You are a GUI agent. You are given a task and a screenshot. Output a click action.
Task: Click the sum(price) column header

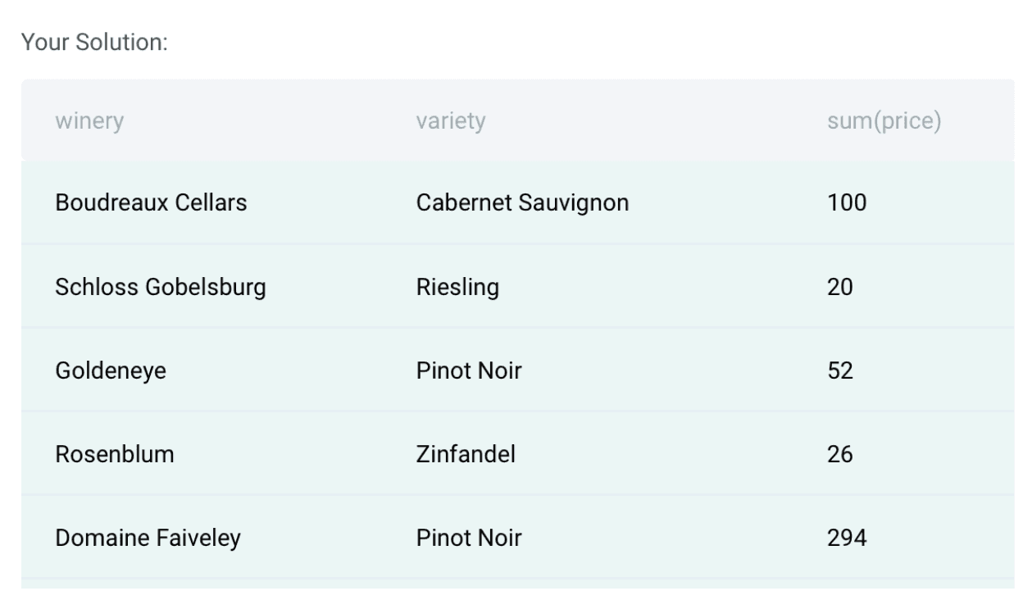(884, 121)
